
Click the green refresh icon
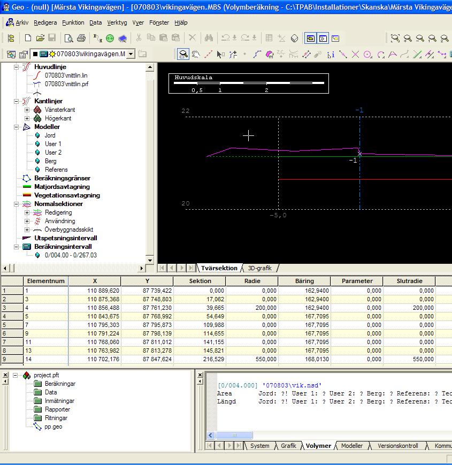[110, 38]
